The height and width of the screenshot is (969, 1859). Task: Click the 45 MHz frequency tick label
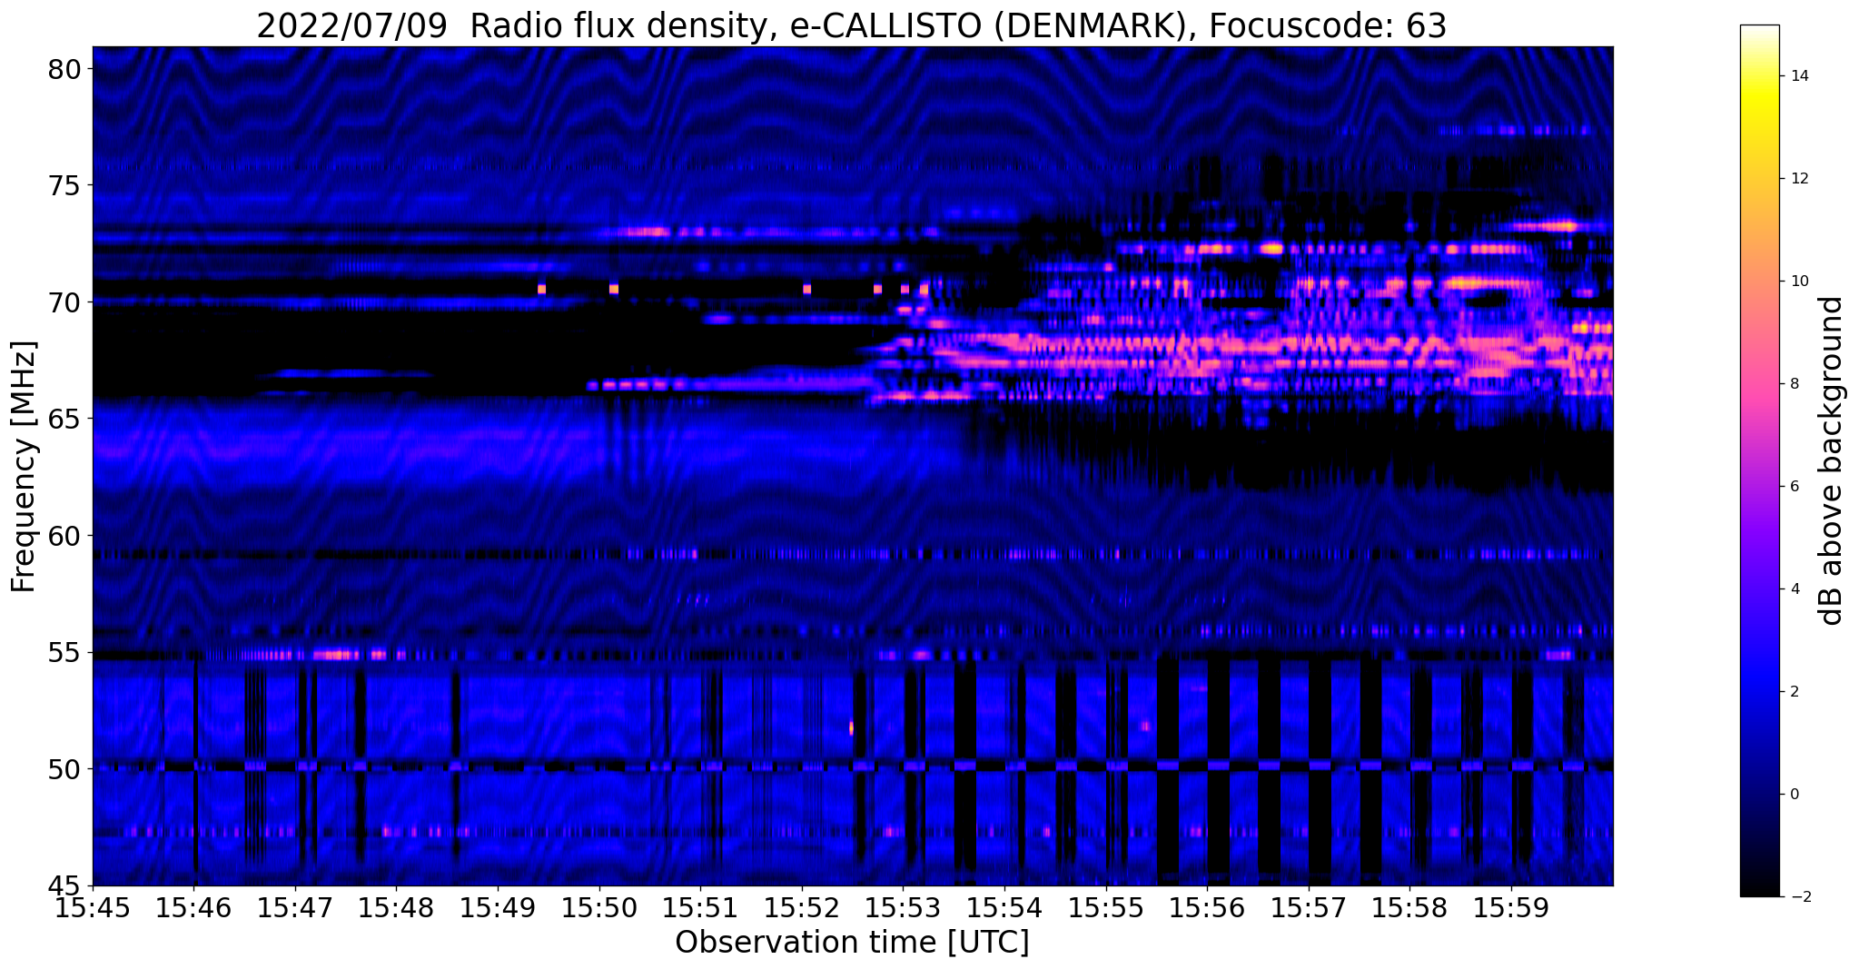point(64,885)
